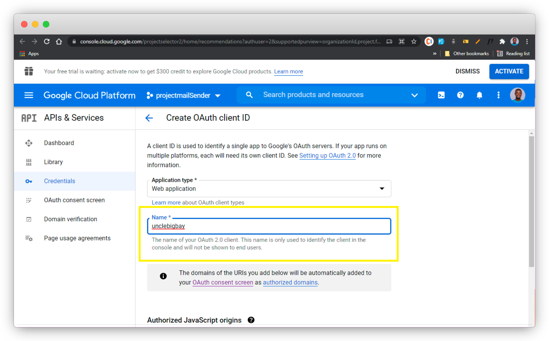This screenshot has width=549, height=341.
Task: Open the Chrome three-dot menu
Action: pyautogui.click(x=527, y=42)
